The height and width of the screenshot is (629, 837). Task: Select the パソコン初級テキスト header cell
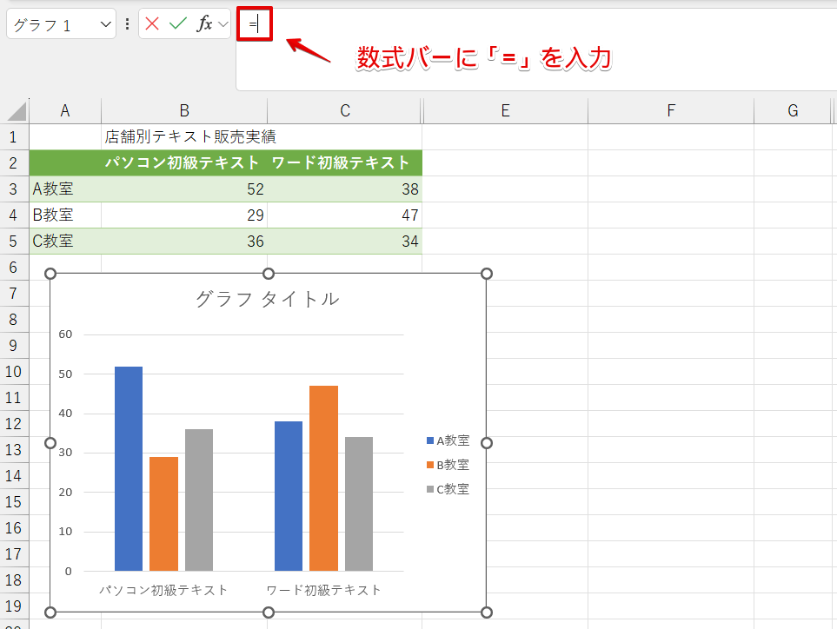click(183, 162)
